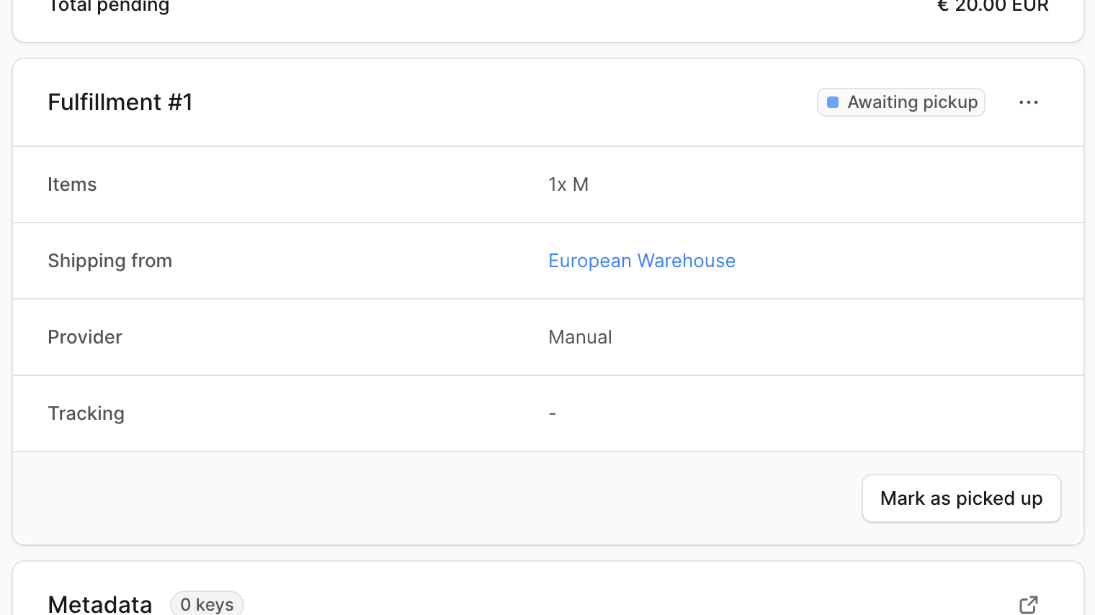Click the Awaiting pickup label text
Viewport: 1095px width, 615px height.
(x=912, y=102)
